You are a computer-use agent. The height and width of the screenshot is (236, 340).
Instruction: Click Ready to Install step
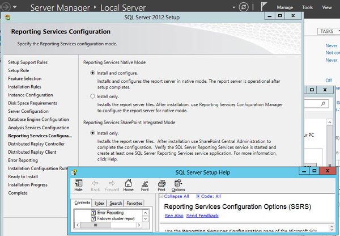pos(23,176)
